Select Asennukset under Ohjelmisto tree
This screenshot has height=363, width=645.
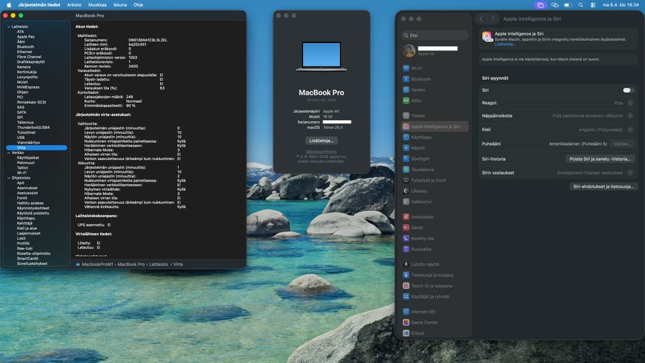27,188
